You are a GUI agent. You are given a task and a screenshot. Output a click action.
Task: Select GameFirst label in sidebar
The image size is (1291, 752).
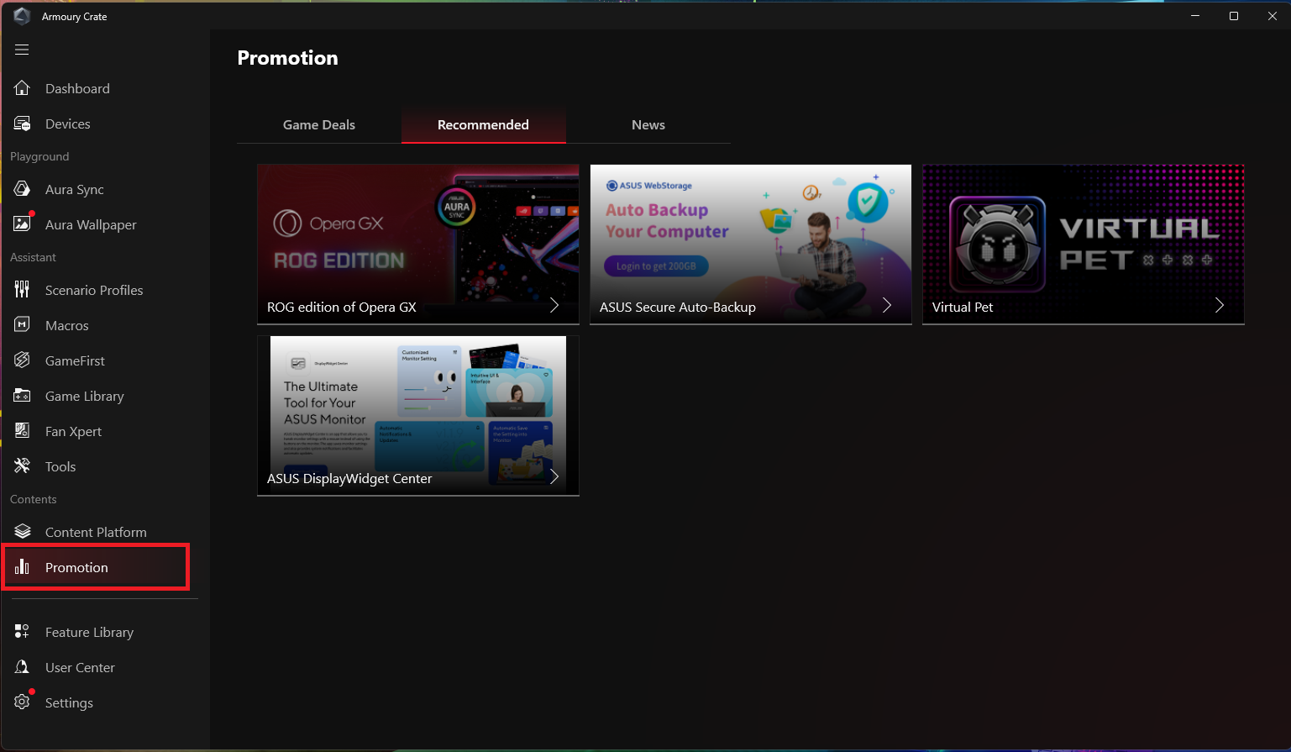pyautogui.click(x=76, y=360)
